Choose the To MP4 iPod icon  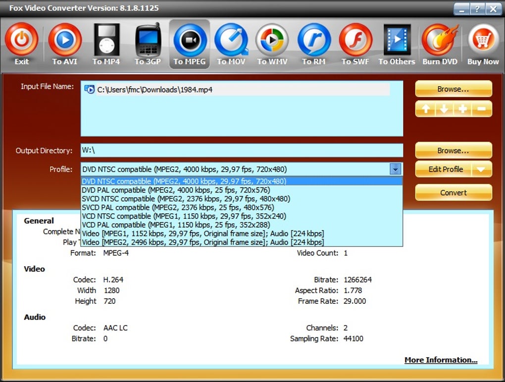(x=106, y=39)
